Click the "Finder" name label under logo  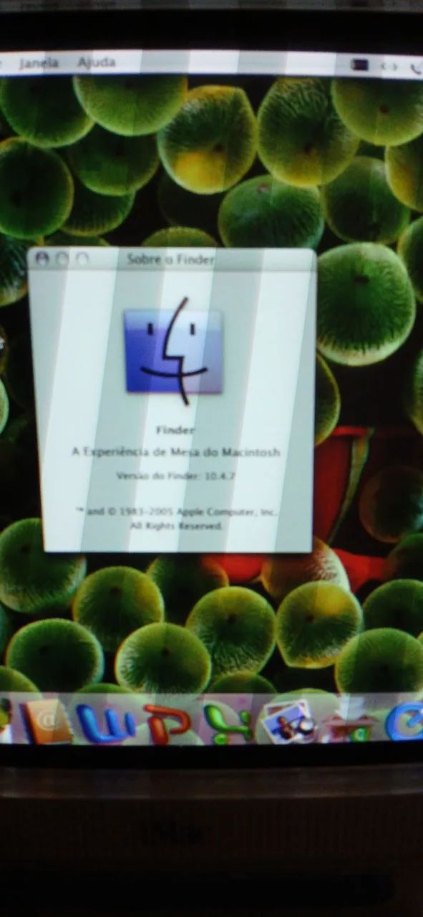(x=175, y=430)
